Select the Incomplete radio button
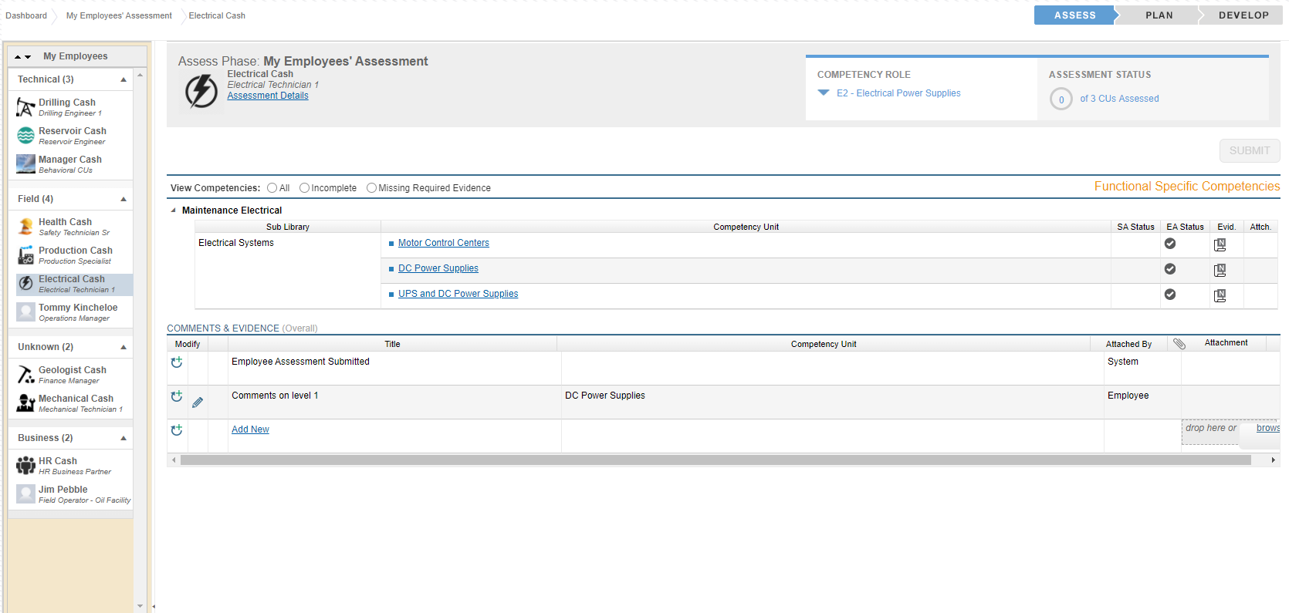Screen dimensions: 1289x613 (x=304, y=188)
